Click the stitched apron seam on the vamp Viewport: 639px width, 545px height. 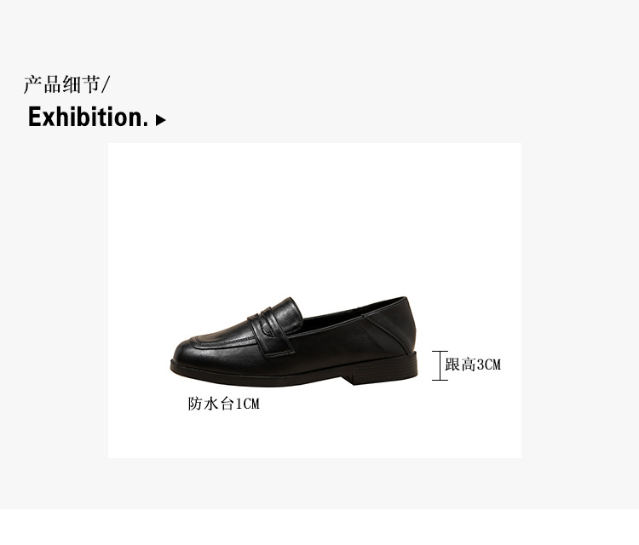coord(228,341)
